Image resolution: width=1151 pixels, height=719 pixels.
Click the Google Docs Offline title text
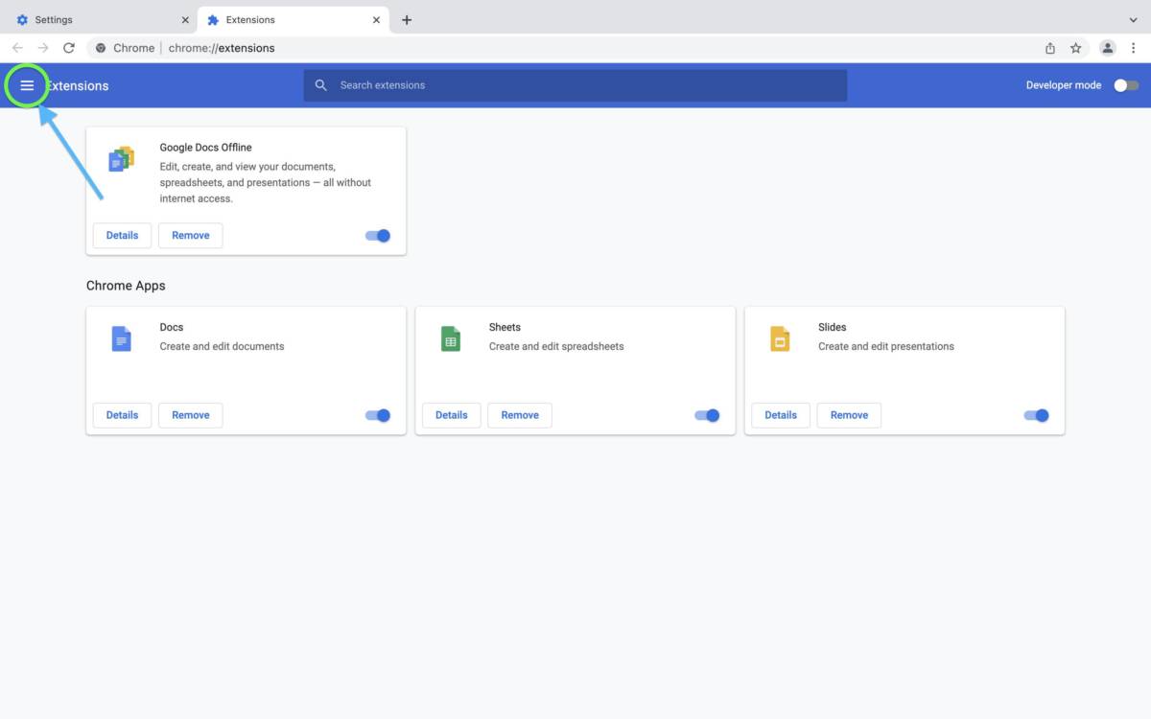[x=205, y=148]
